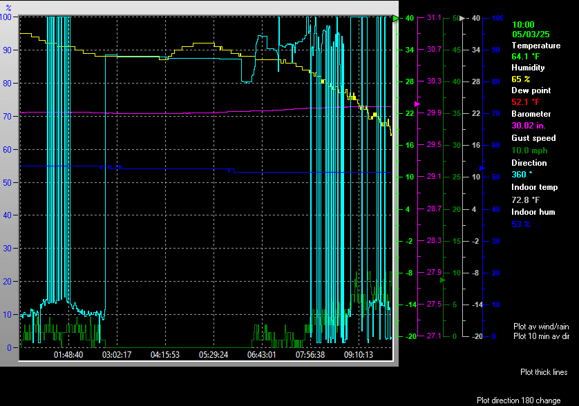Toggle the Plot direction 180 change option

point(518,400)
